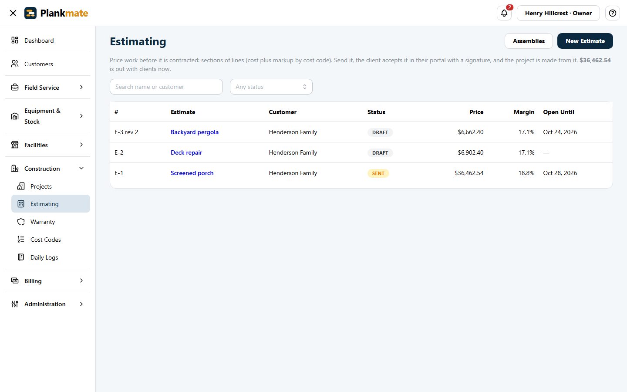The width and height of the screenshot is (627, 392).
Task: Go to Dashboard in sidebar
Action: (47, 41)
